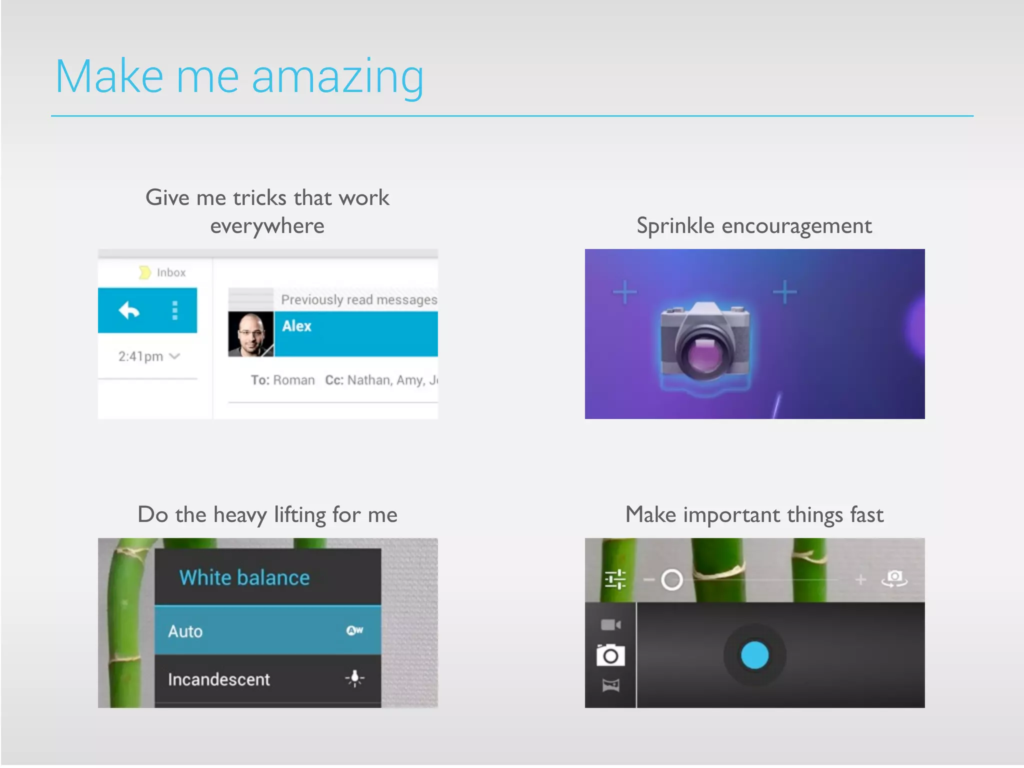Click the large purple camera icon
Screen dimensions: 1024x768
(x=705, y=345)
